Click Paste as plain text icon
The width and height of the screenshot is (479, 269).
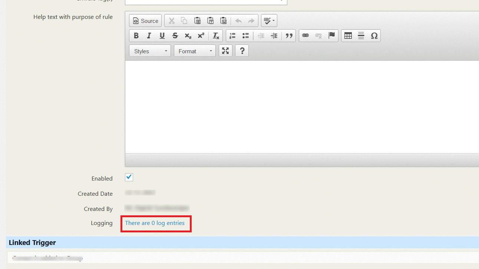211,21
